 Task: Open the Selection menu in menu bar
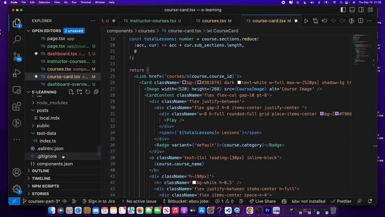point(44,2)
